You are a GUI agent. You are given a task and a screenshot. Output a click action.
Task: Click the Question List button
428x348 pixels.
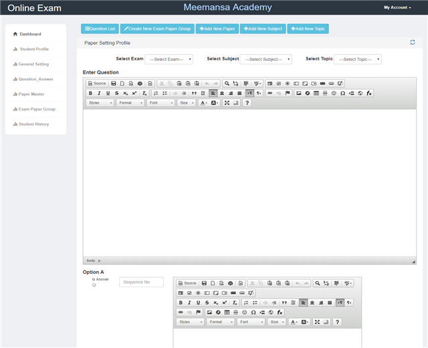point(100,29)
